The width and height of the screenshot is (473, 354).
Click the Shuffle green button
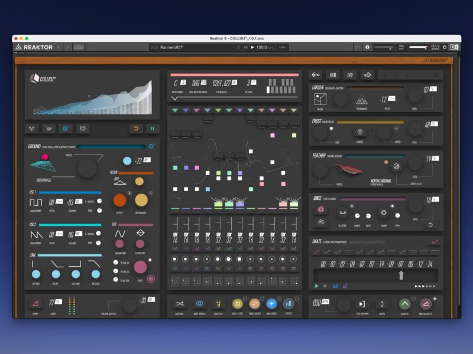(404, 304)
